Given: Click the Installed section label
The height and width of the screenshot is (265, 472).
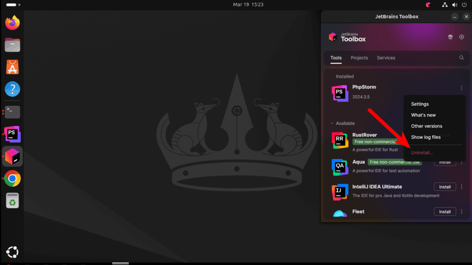Looking at the screenshot, I should pyautogui.click(x=345, y=77).
